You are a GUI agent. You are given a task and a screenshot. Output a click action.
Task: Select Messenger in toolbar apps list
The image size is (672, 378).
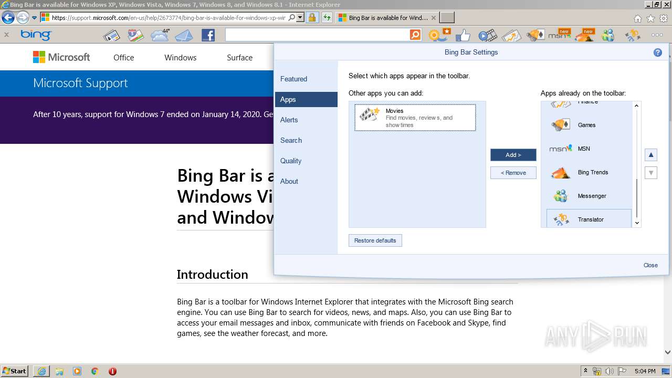point(589,196)
